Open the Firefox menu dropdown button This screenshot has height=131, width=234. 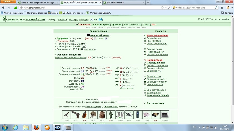(8, 2)
